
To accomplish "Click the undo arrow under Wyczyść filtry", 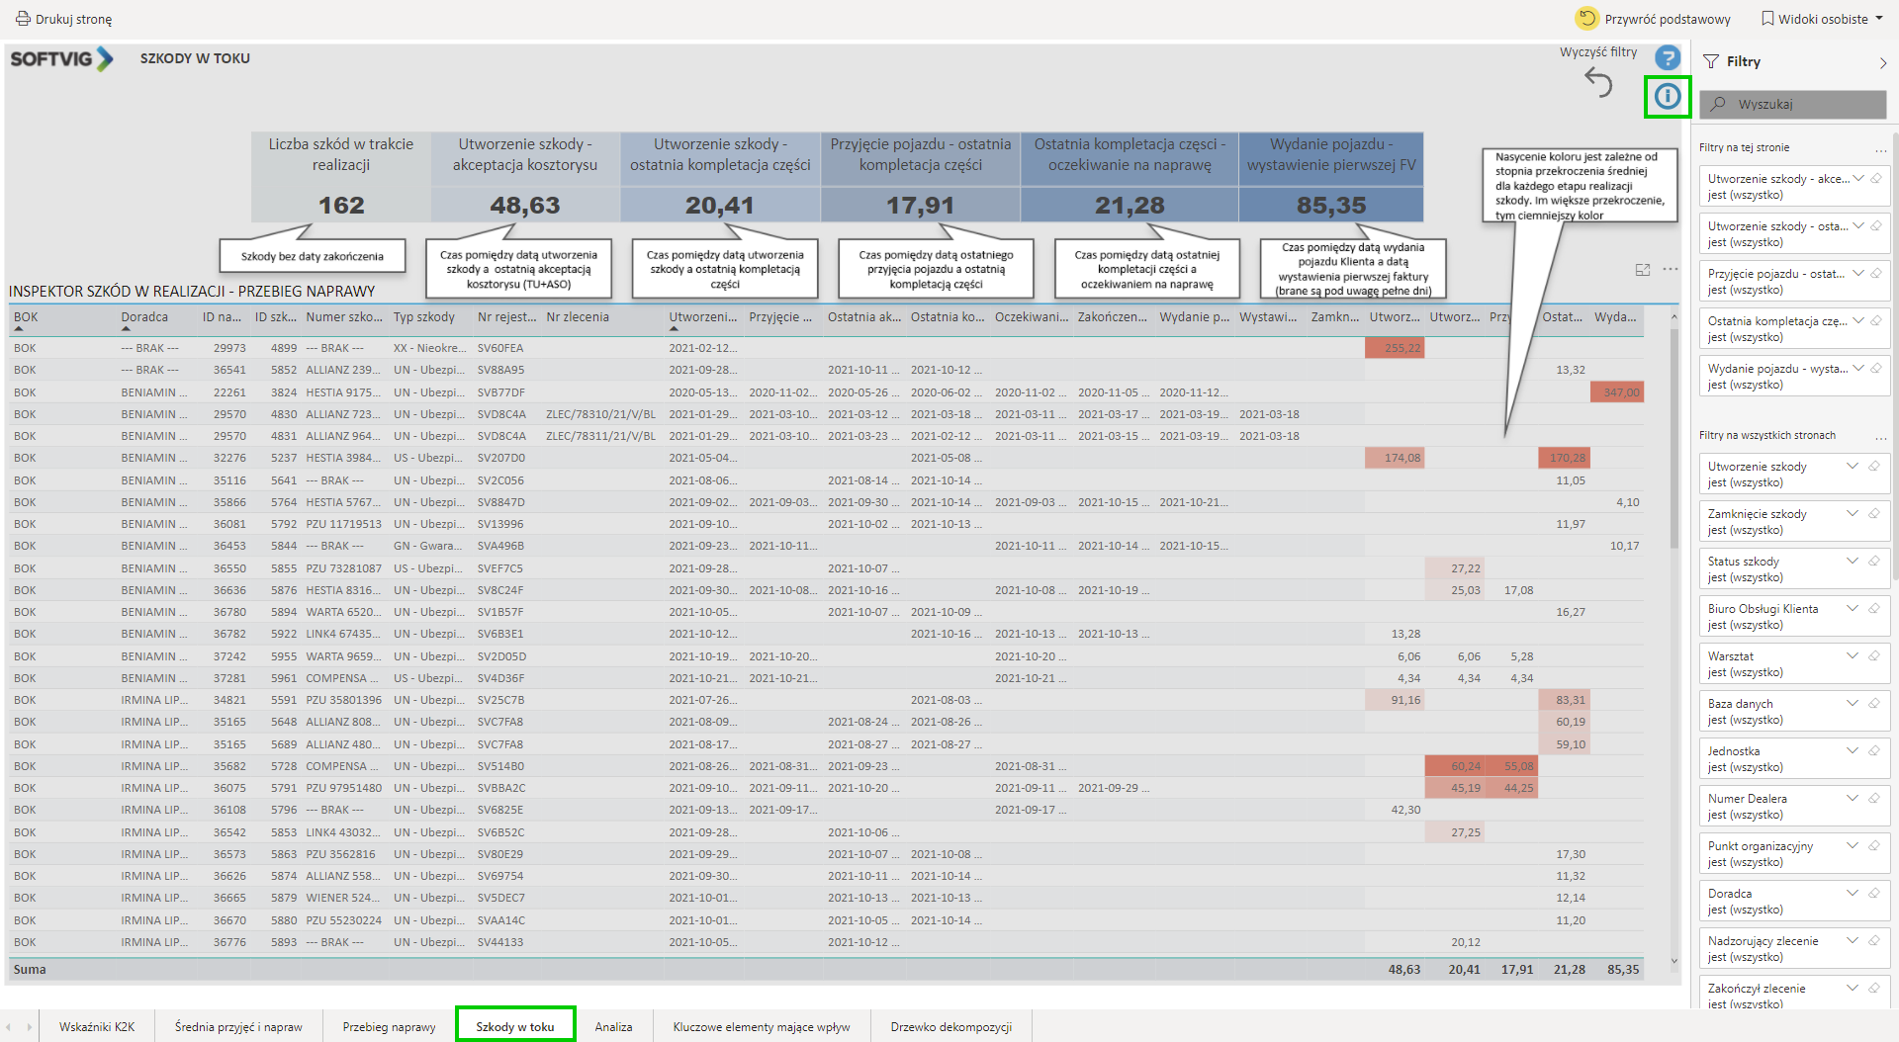I will tap(1598, 82).
